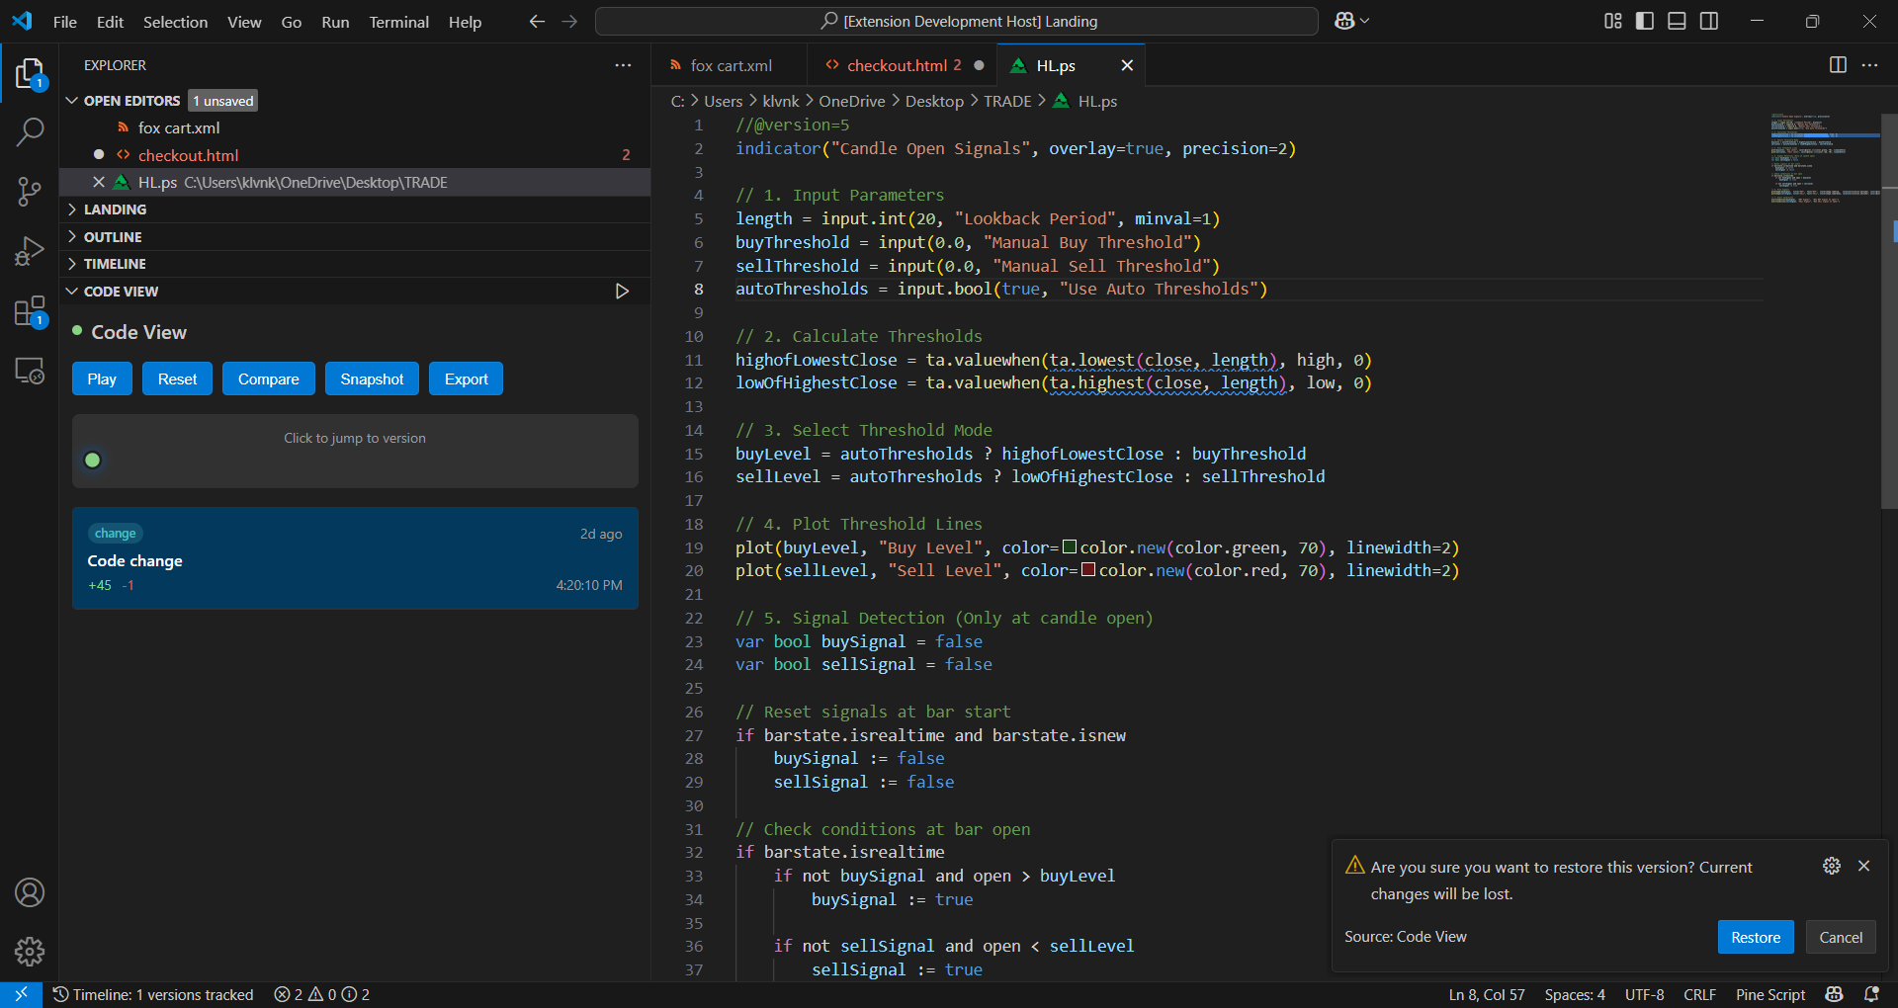Switch to checkout.html tab
Viewport: 1898px width, 1008px height.
point(904,65)
